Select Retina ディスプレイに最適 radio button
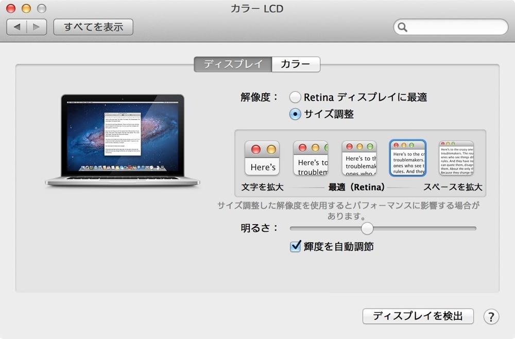Image resolution: width=515 pixels, height=339 pixels. (x=295, y=97)
